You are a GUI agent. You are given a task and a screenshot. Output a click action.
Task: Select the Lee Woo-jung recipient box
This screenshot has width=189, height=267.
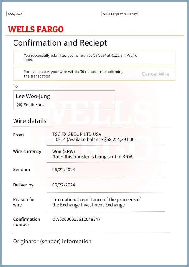64,100
